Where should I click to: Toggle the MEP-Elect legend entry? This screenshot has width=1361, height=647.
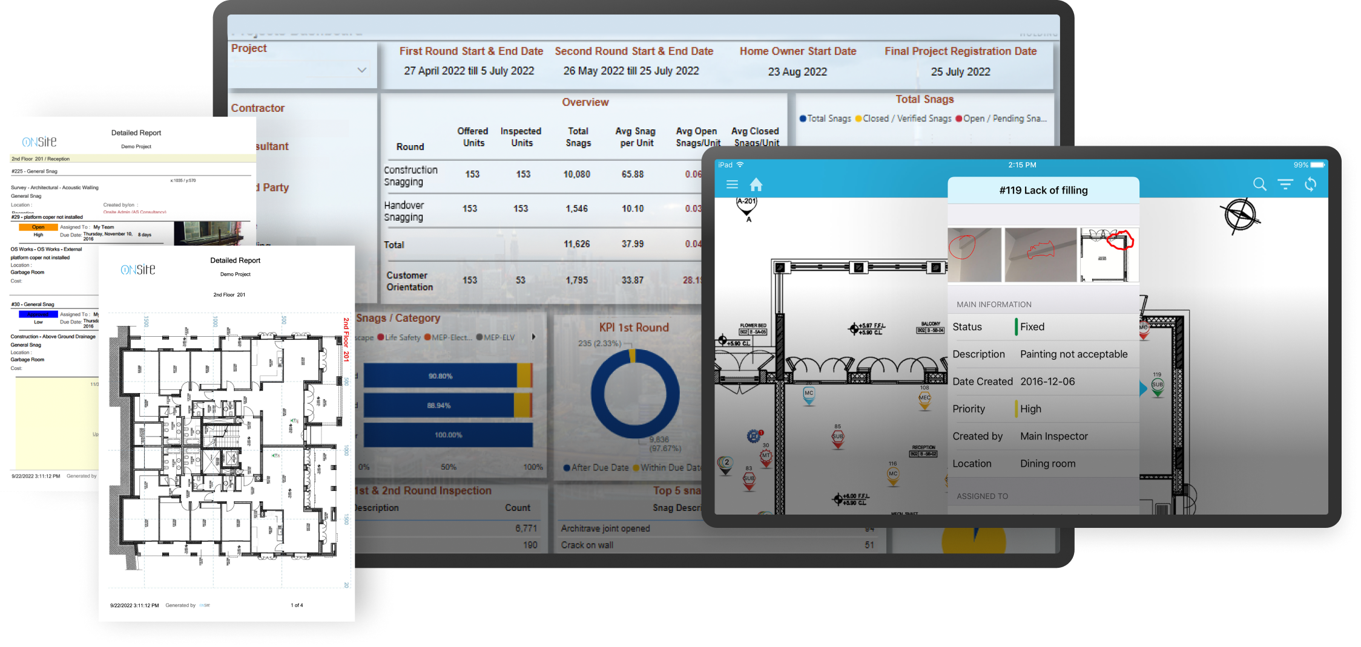tap(447, 337)
